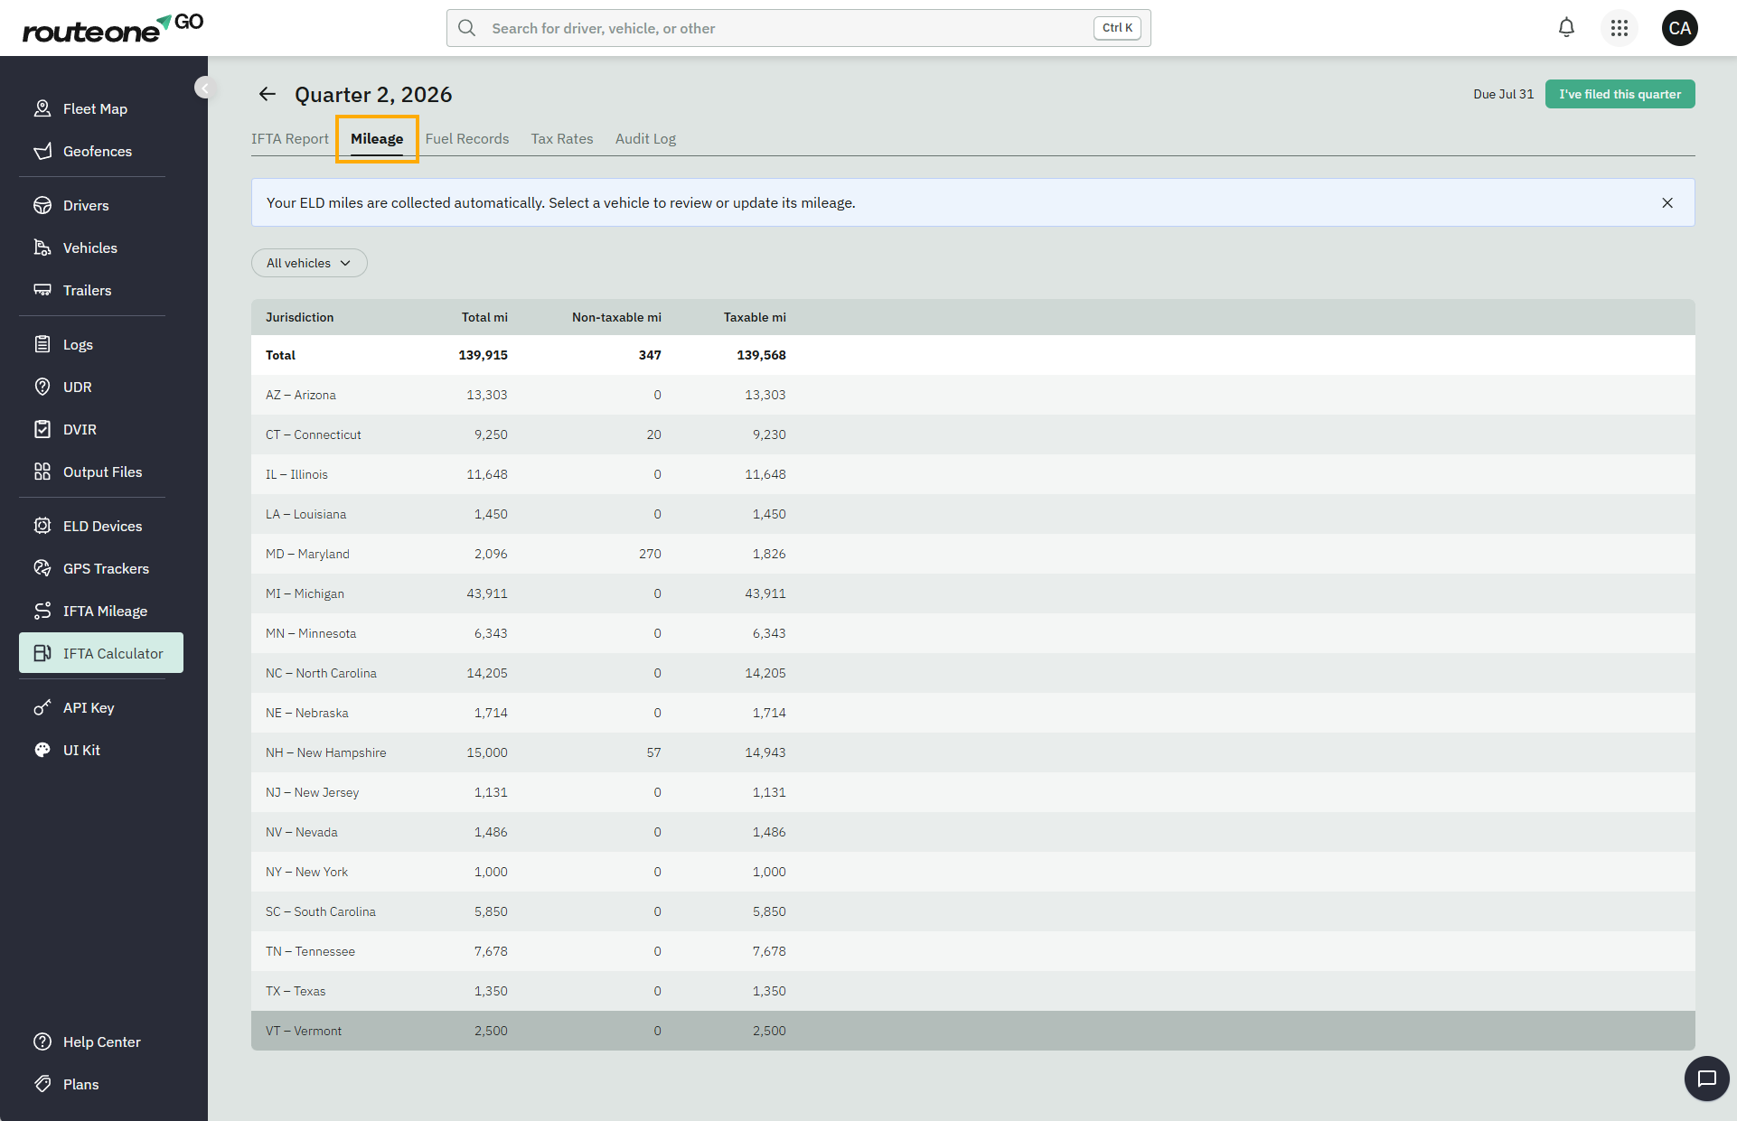Select the NY – New York row

[973, 872]
